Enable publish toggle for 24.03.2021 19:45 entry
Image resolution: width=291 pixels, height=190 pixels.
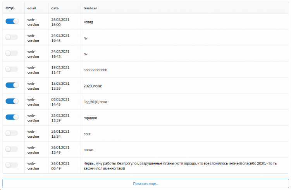[x=12, y=37]
